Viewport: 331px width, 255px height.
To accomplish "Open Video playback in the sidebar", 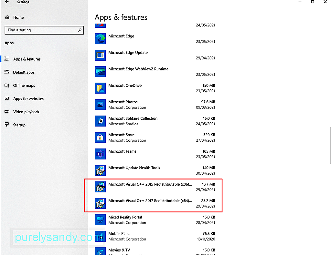I will click(x=26, y=112).
